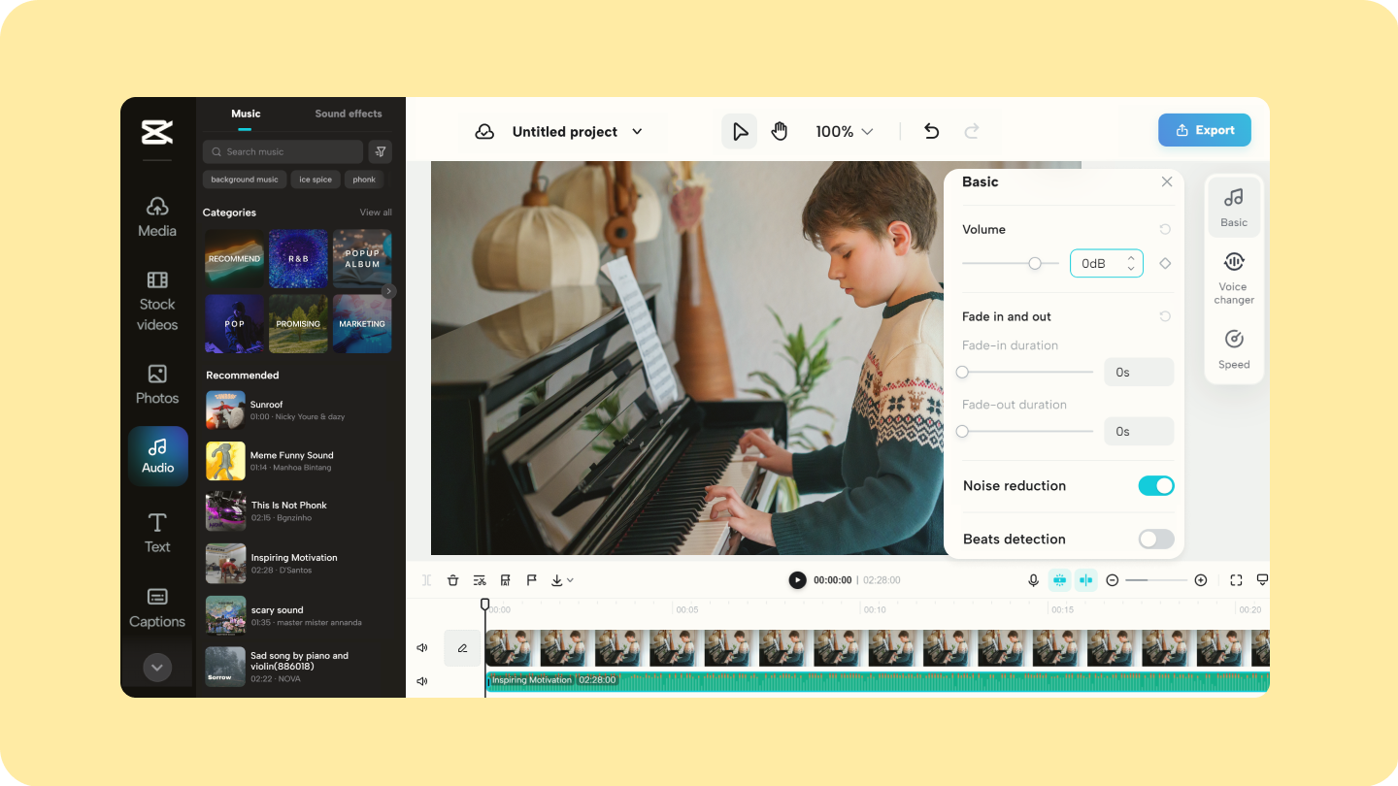Open the Stock videos panel
This screenshot has width=1398, height=786.
click(157, 301)
